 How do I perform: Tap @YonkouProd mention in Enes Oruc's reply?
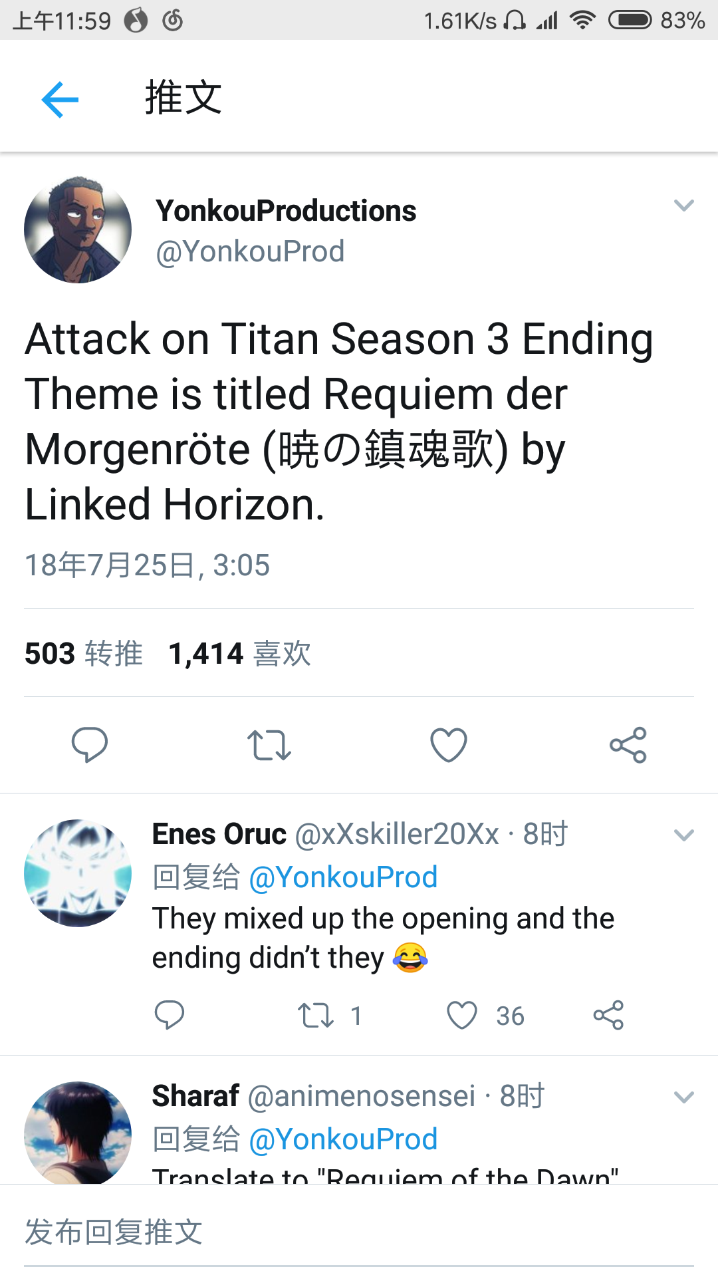click(343, 877)
